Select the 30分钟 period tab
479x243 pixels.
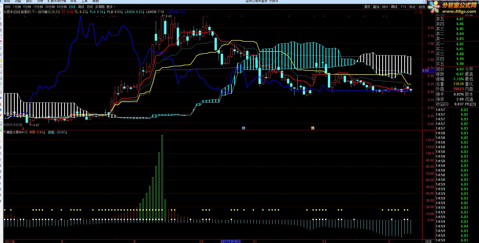click(x=50, y=7)
